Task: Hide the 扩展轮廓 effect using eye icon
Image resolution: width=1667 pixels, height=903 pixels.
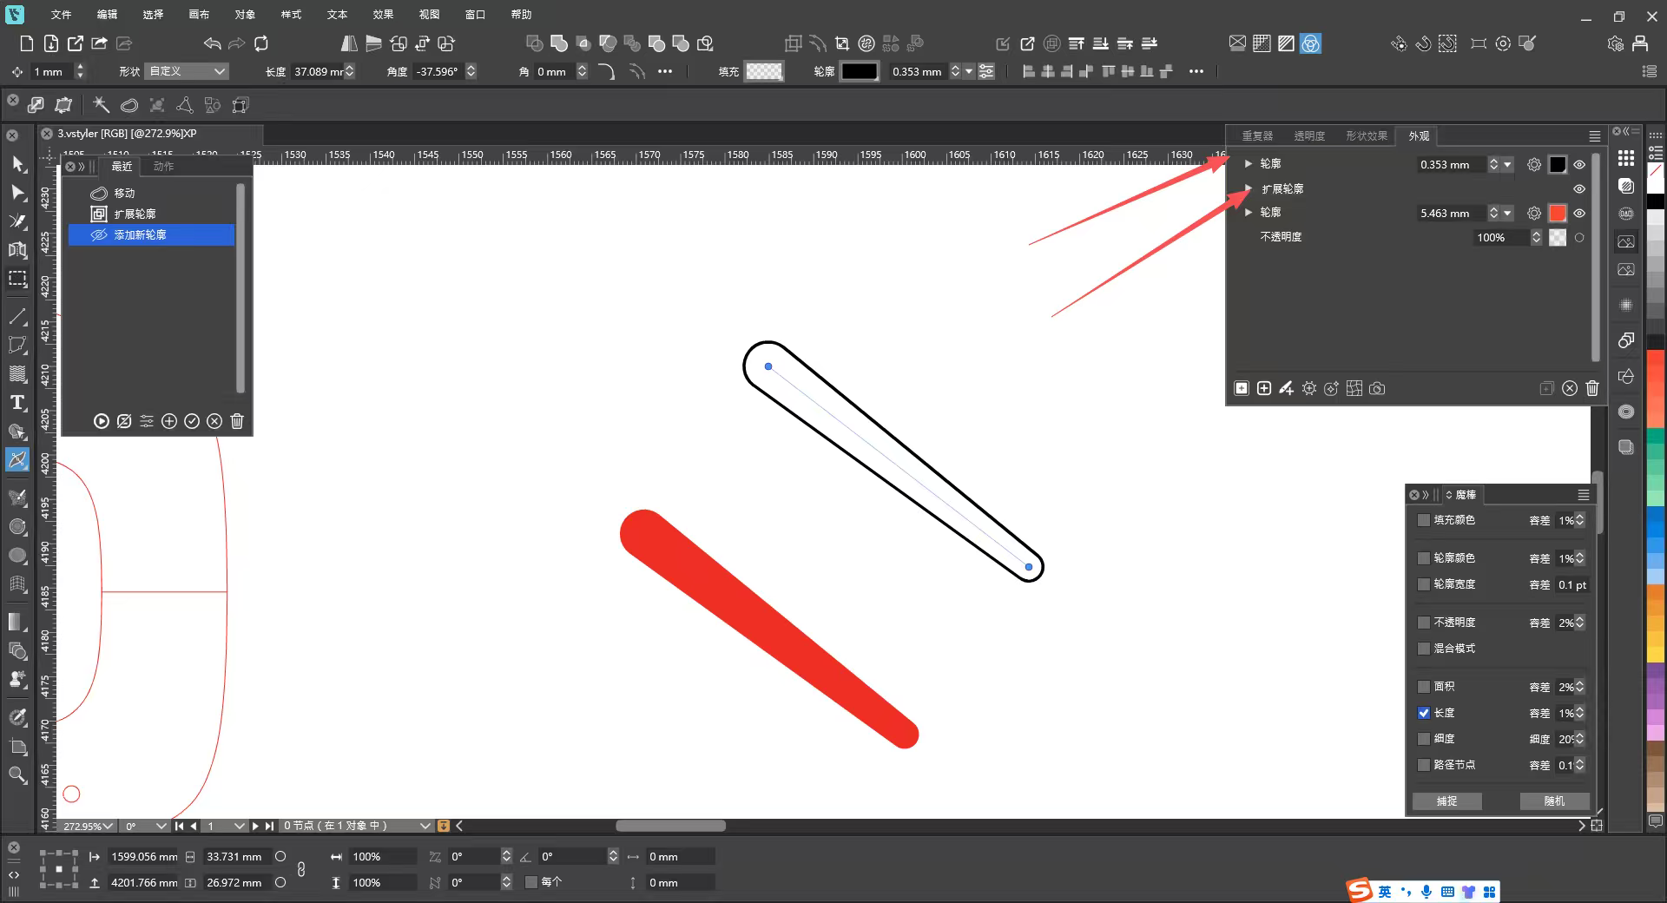Action: [x=1579, y=188]
